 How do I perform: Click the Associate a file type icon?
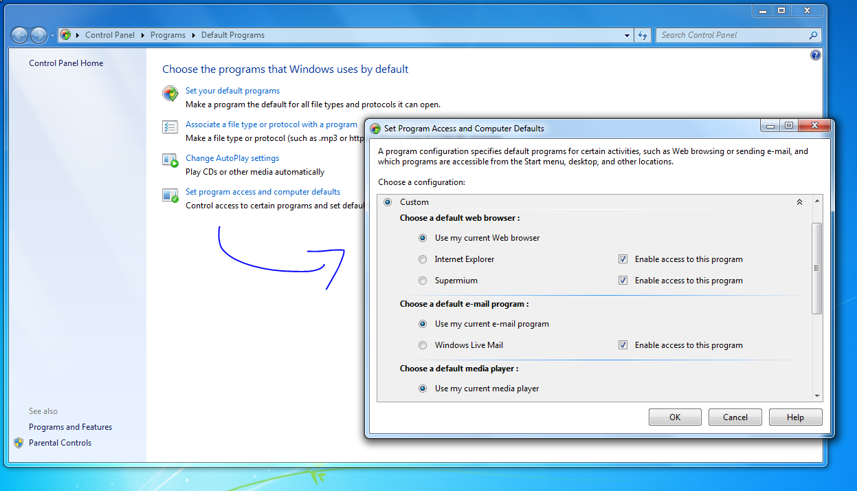(x=170, y=127)
